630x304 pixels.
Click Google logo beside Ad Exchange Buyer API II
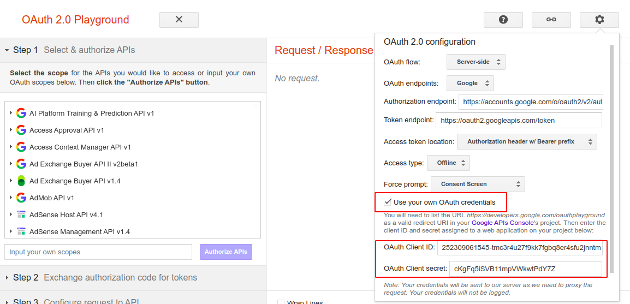tap(21, 164)
